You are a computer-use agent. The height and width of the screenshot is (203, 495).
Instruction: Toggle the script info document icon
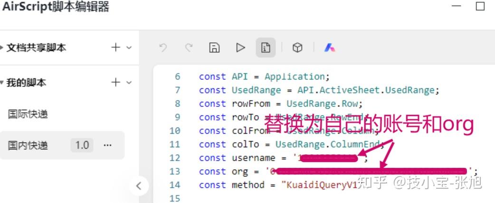pyautogui.click(x=266, y=48)
